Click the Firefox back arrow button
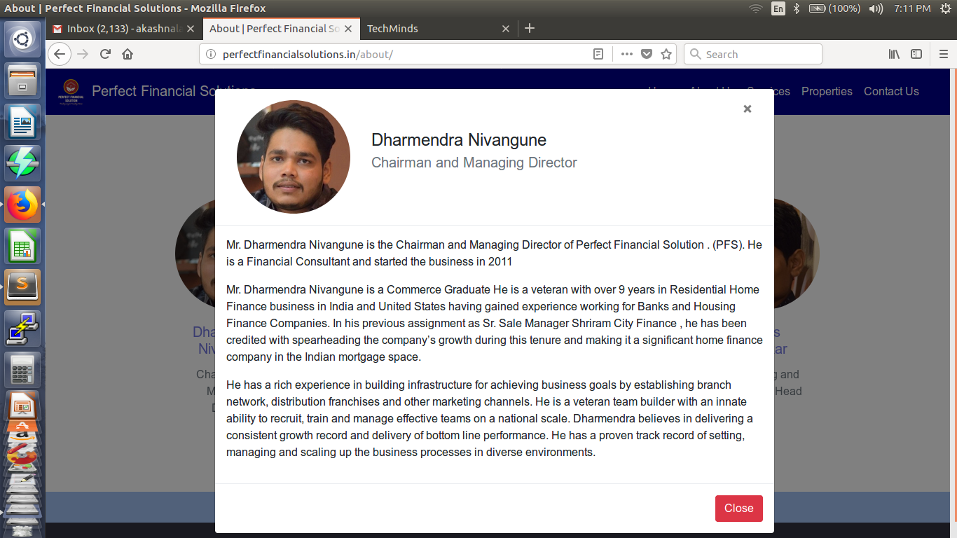The image size is (957, 538). point(60,54)
